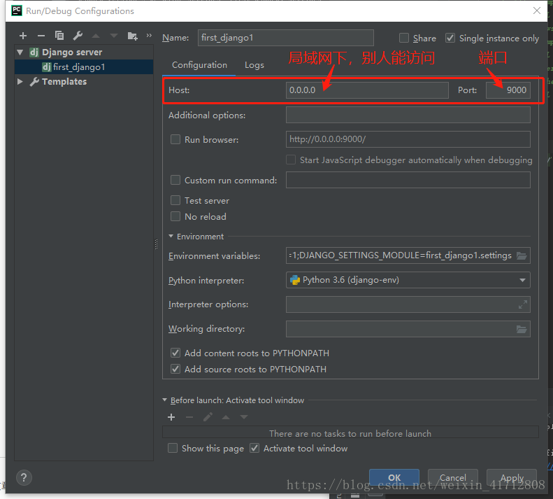Click the OK button
The image size is (553, 499).
click(x=394, y=477)
